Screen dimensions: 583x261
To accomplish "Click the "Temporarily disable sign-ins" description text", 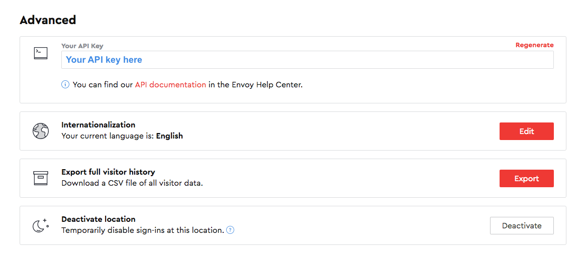I will pos(142,230).
